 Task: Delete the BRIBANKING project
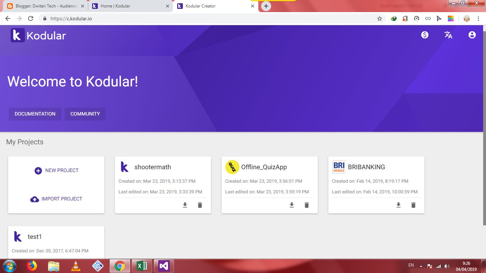click(x=413, y=205)
